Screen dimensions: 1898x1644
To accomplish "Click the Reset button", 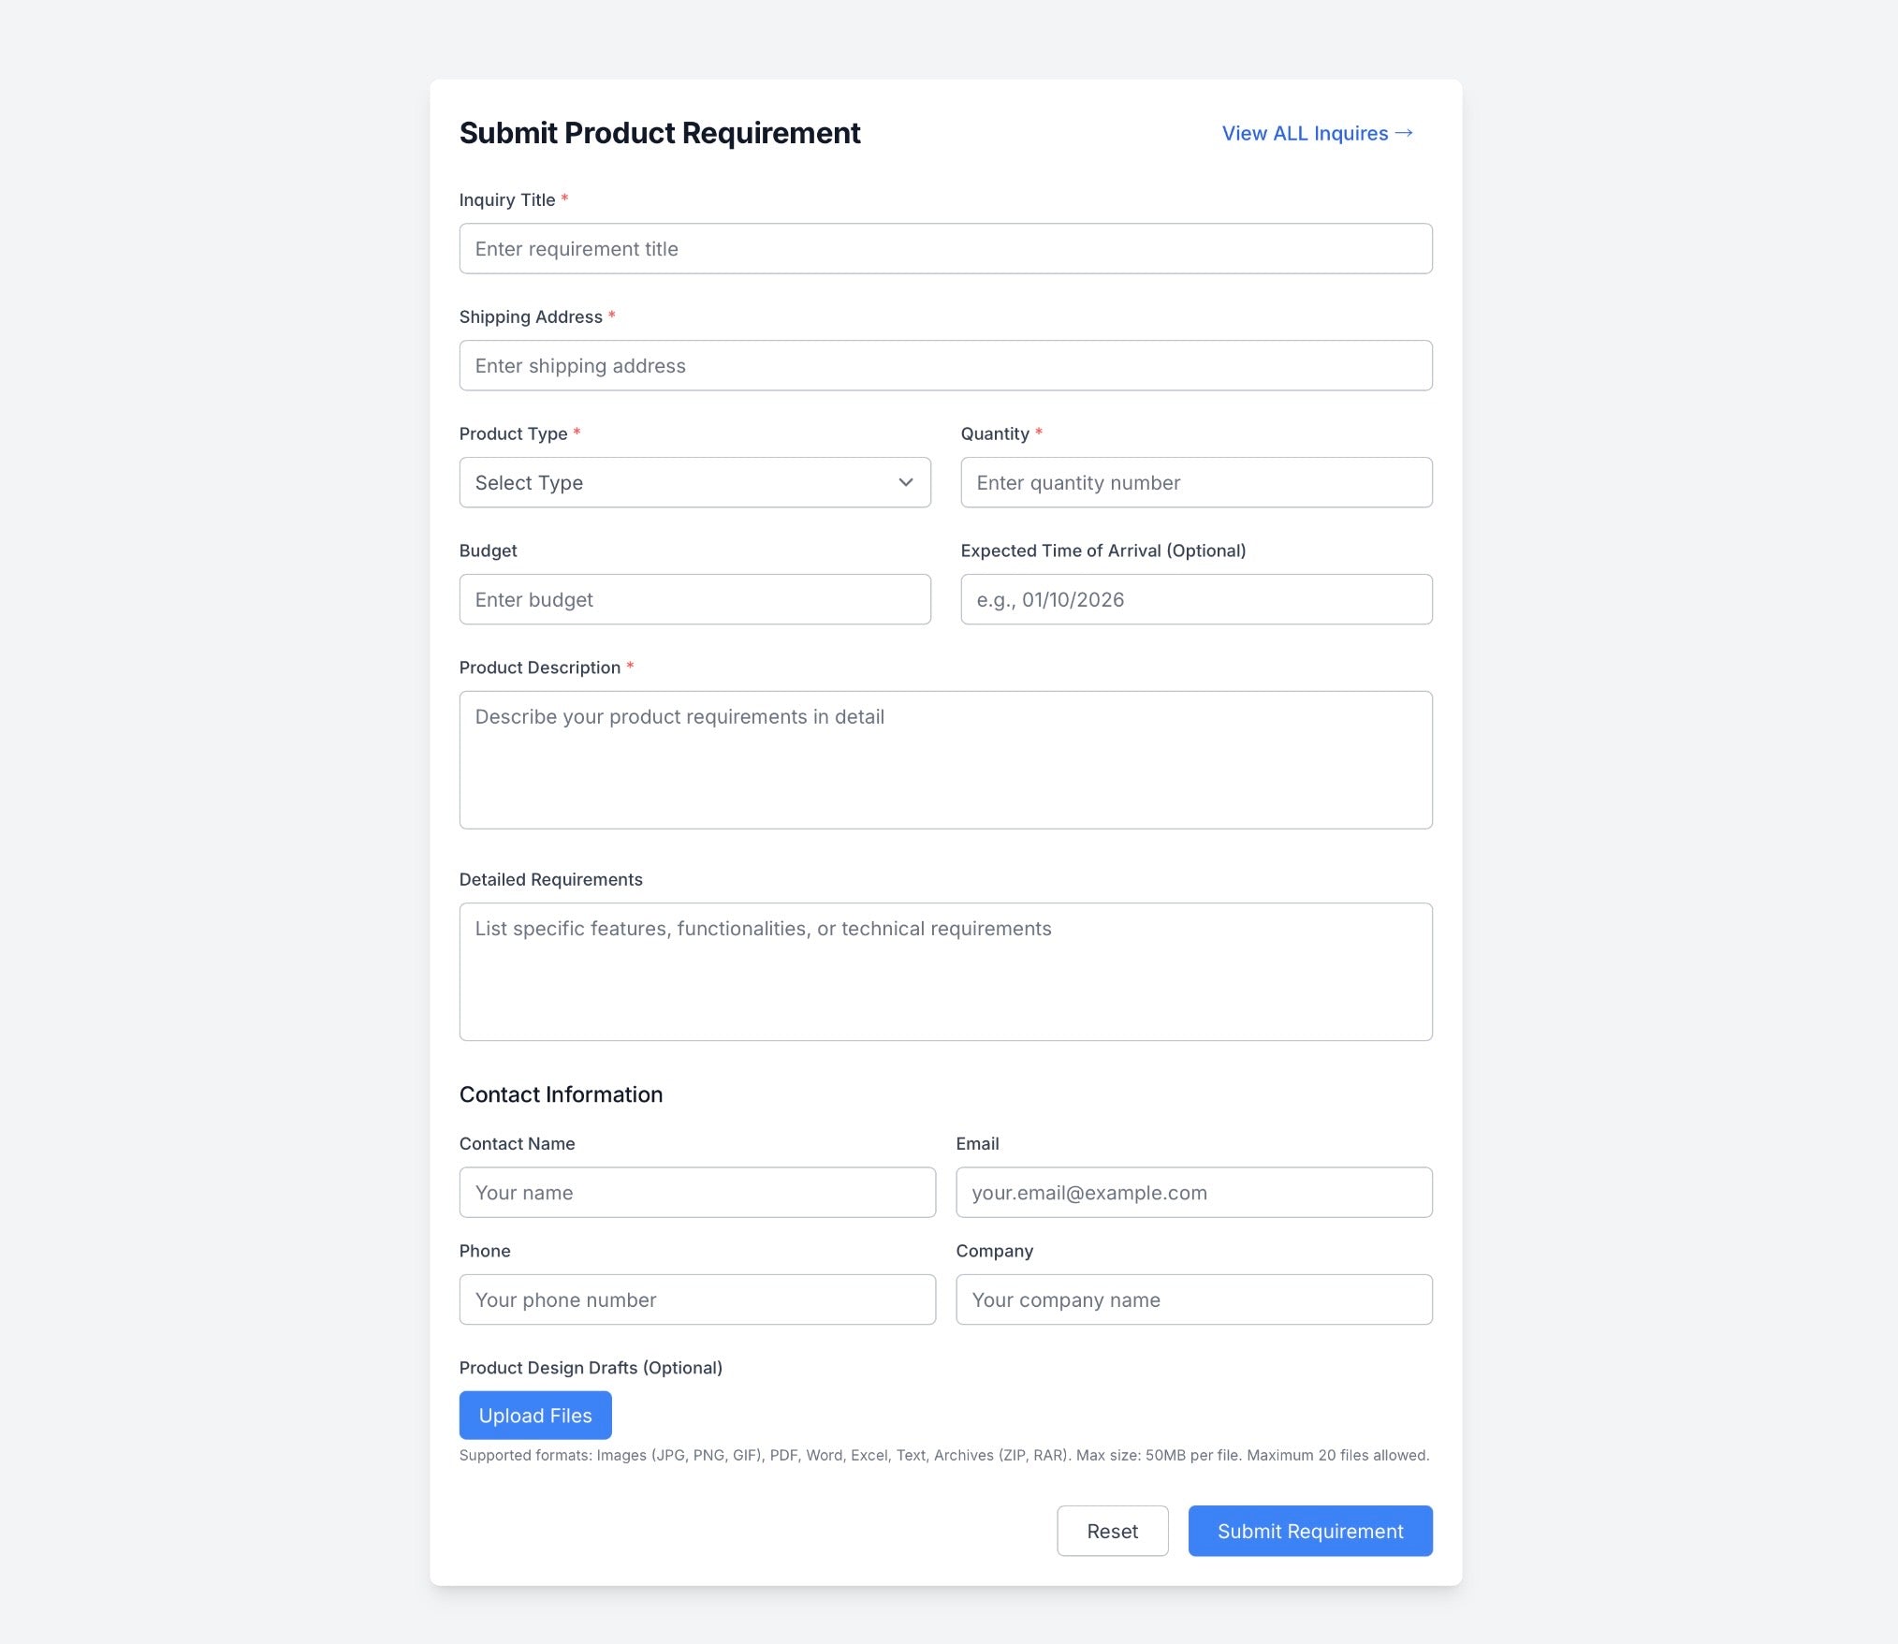I will [x=1113, y=1531].
